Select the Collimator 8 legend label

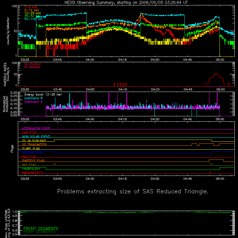(x=33, y=98)
